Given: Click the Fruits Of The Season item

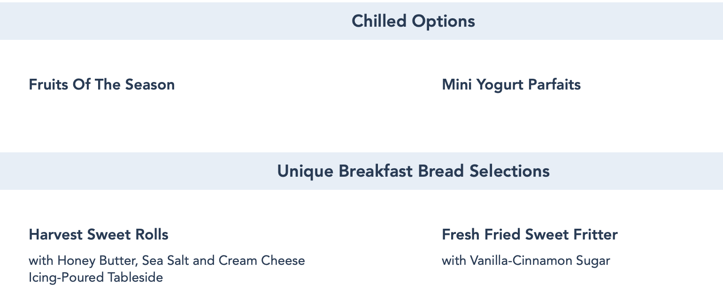Looking at the screenshot, I should click(x=102, y=85).
